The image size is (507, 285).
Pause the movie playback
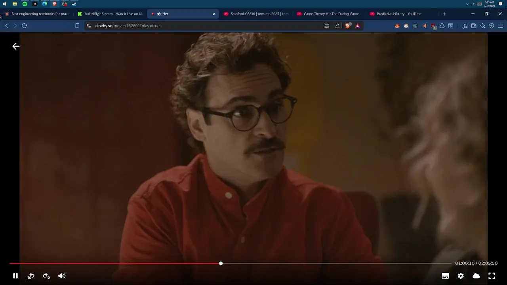tap(15, 276)
